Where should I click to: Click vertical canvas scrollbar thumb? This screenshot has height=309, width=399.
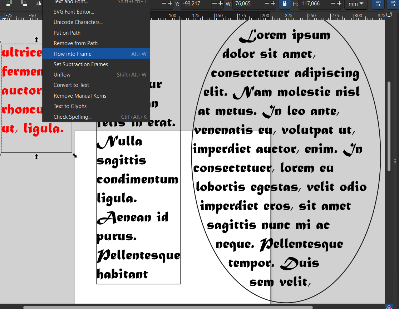pyautogui.click(x=389, y=126)
